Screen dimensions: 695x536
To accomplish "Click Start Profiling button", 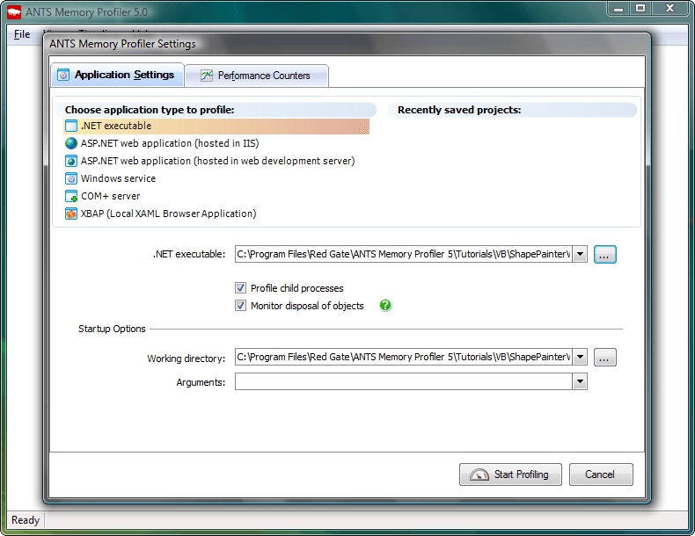I will click(x=510, y=474).
